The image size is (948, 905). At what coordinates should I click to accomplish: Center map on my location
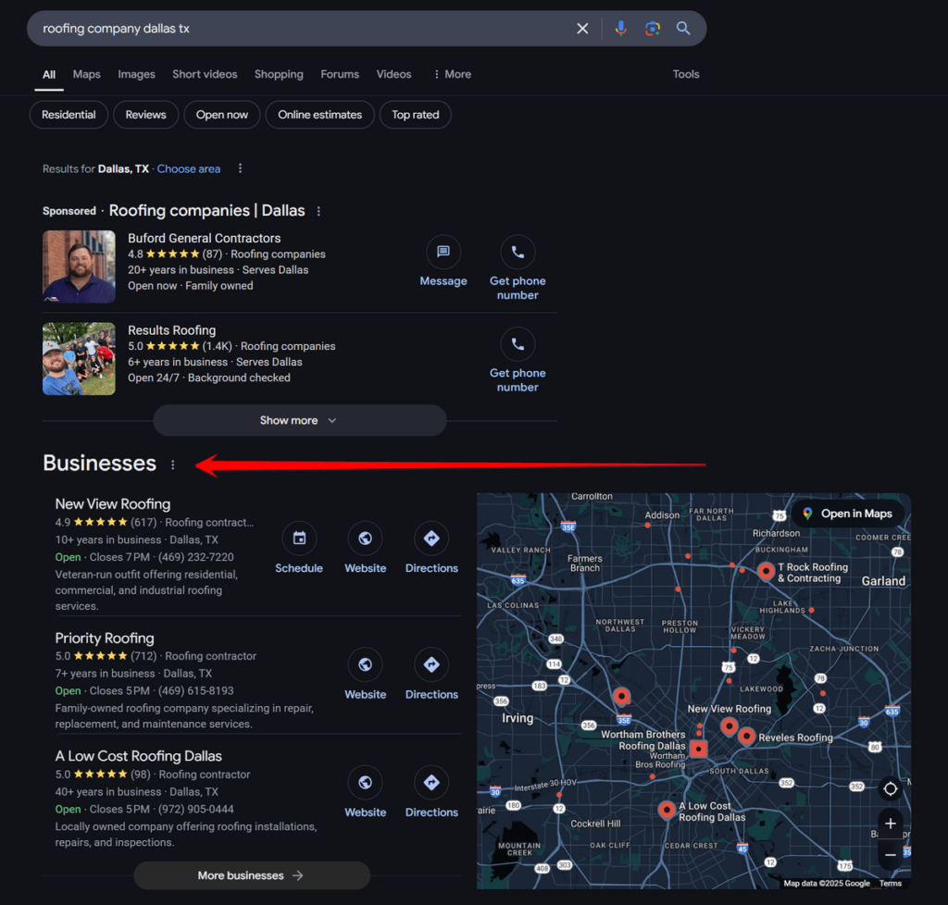point(890,788)
